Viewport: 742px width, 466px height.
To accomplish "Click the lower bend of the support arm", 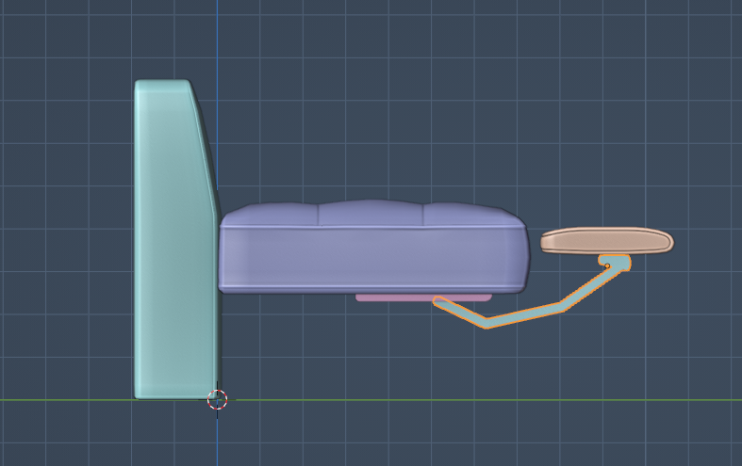I will point(486,322).
